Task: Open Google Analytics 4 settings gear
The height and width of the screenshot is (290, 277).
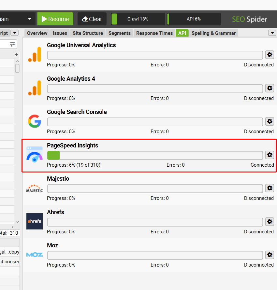Action: [x=270, y=88]
